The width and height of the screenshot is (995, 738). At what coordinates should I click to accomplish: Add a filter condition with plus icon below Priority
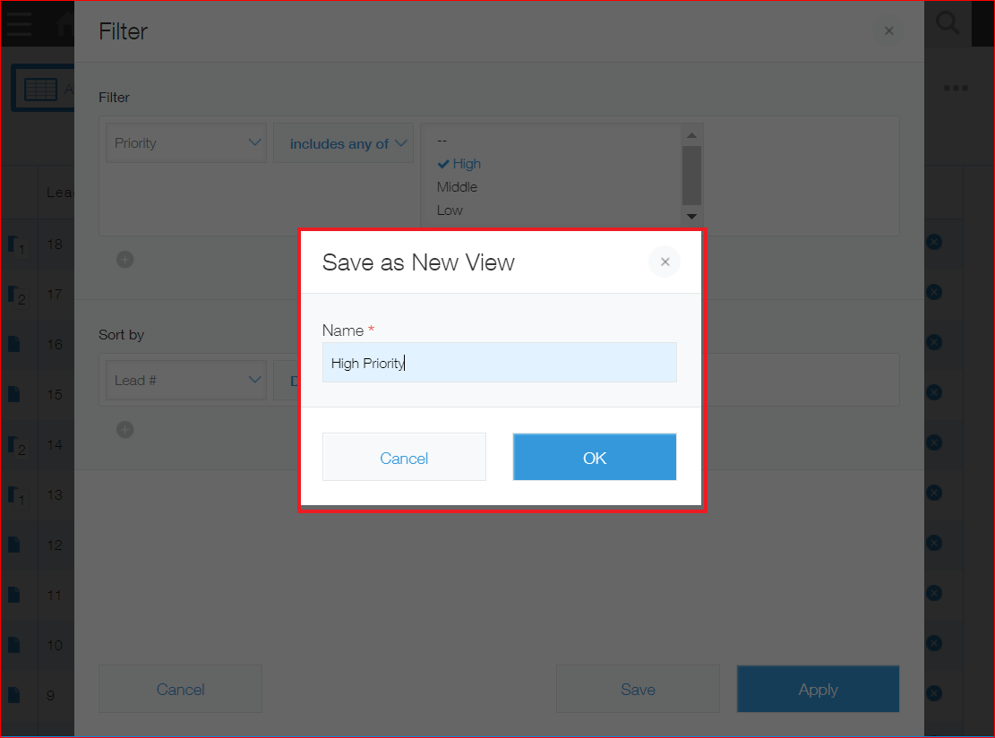tap(125, 260)
